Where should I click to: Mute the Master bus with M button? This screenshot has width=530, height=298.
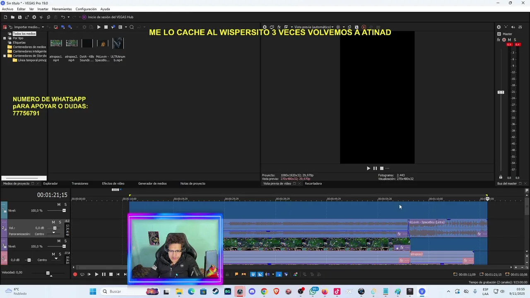click(x=509, y=40)
